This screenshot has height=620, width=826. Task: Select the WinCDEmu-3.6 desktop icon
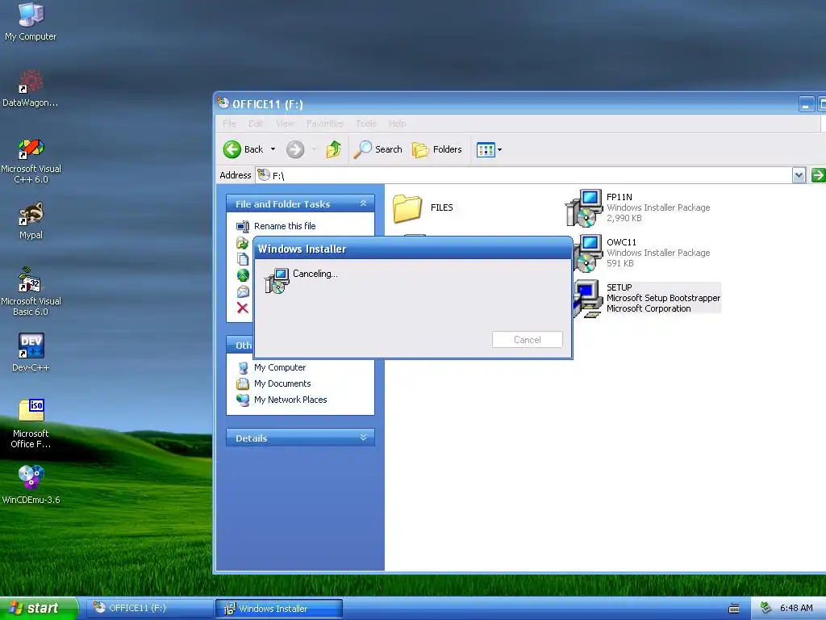(31, 485)
